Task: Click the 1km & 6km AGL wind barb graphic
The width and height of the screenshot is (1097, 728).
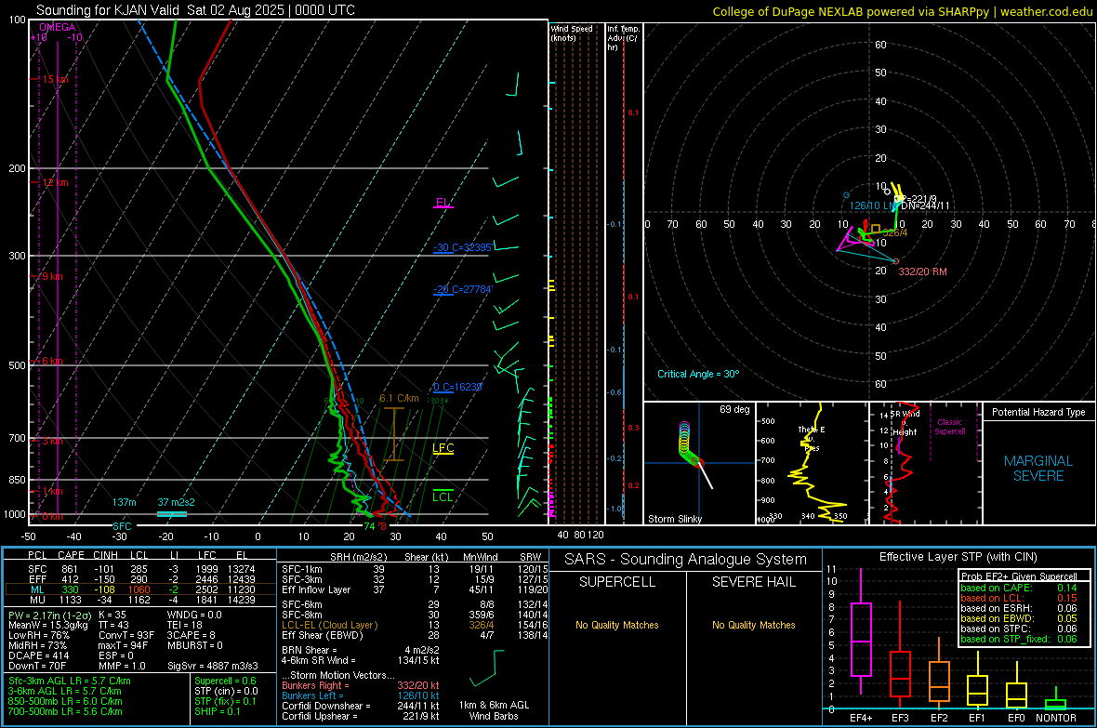Action: coord(488,668)
